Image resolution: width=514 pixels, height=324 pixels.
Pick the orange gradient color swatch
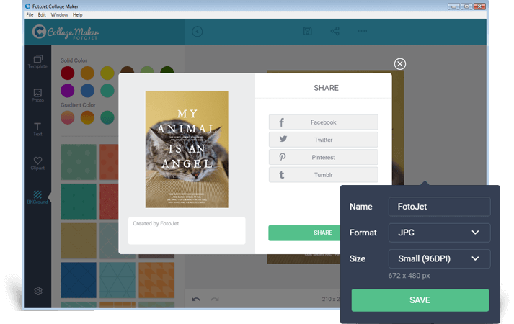click(87, 117)
